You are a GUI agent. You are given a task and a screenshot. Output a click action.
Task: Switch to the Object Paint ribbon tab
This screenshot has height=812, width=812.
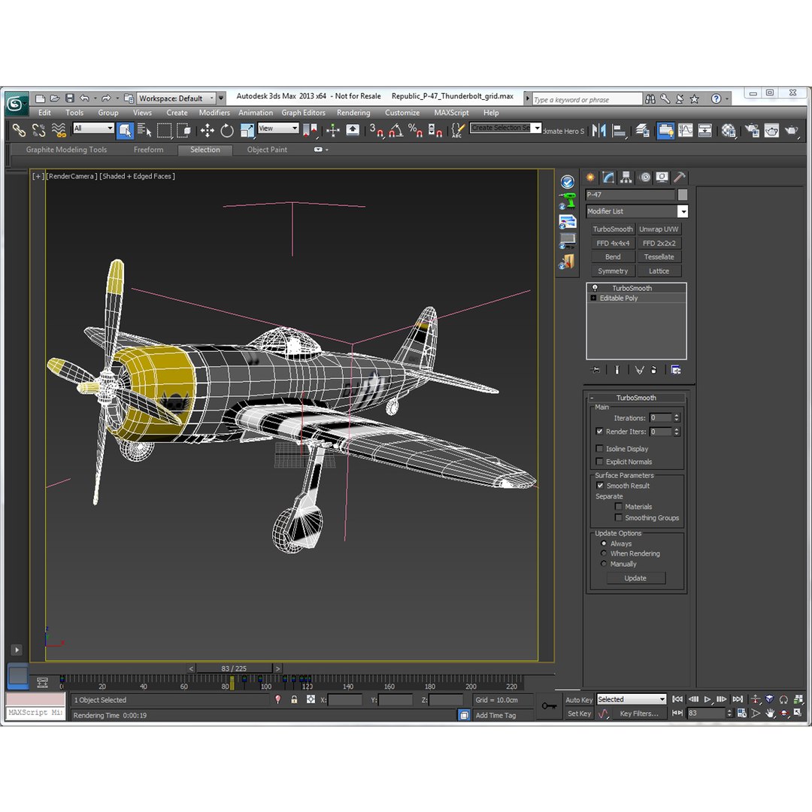[x=267, y=150]
